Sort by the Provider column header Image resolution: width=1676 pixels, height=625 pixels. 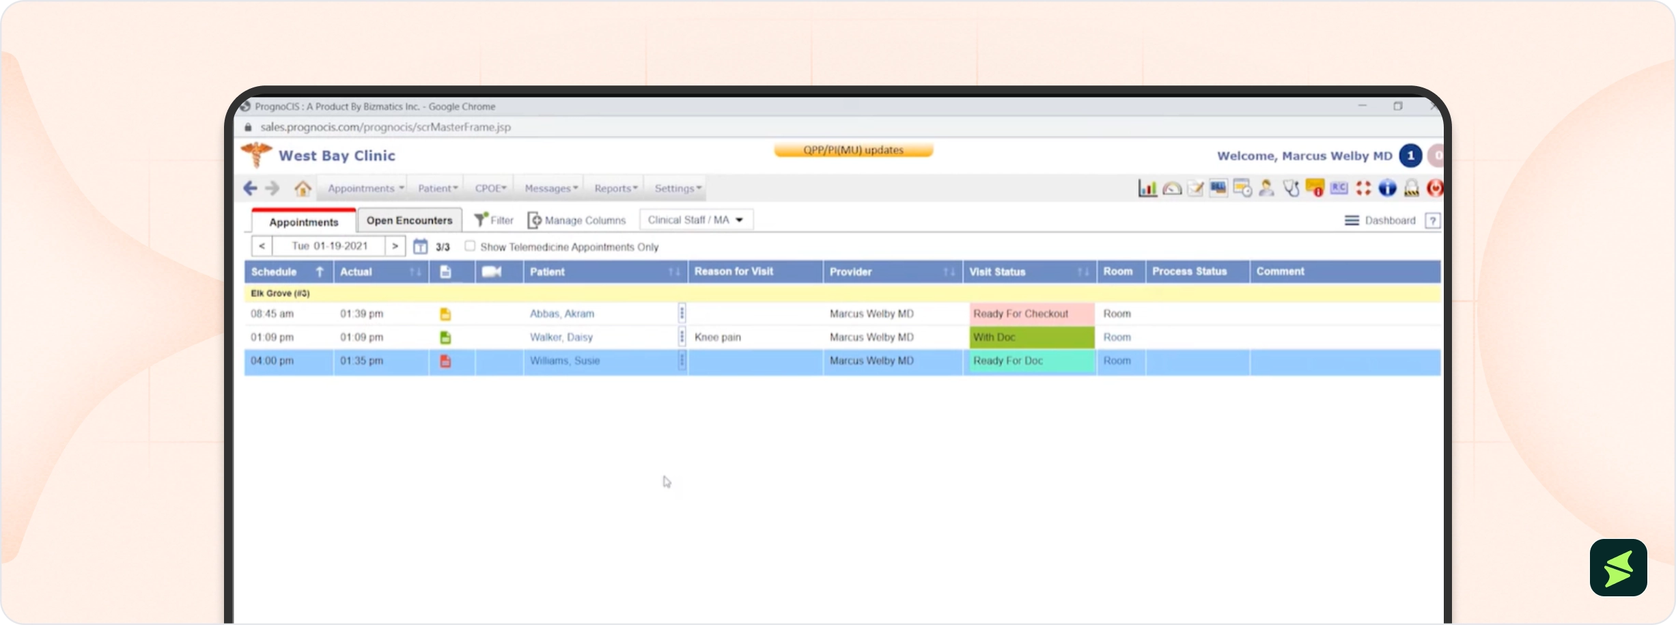(892, 272)
